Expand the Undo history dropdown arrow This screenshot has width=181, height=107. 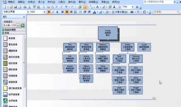[x=69, y=7]
